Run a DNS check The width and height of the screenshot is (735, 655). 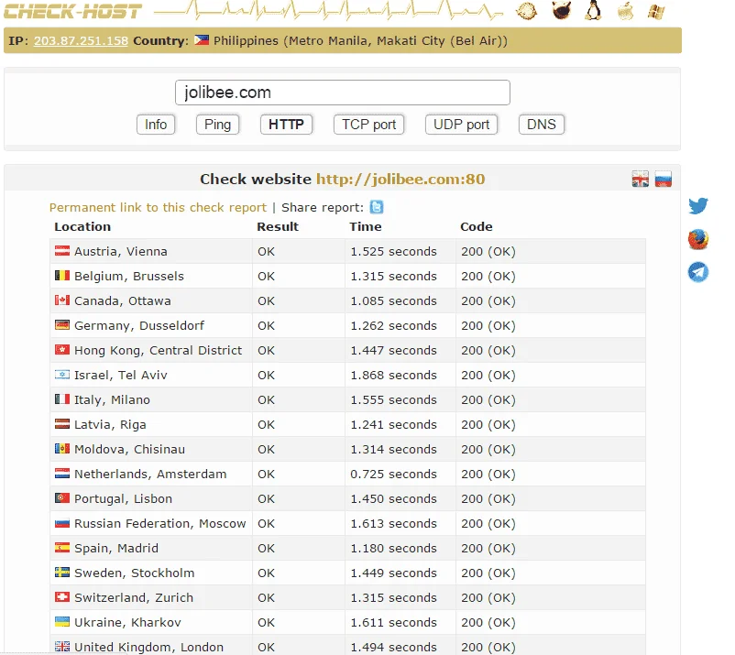(x=542, y=125)
